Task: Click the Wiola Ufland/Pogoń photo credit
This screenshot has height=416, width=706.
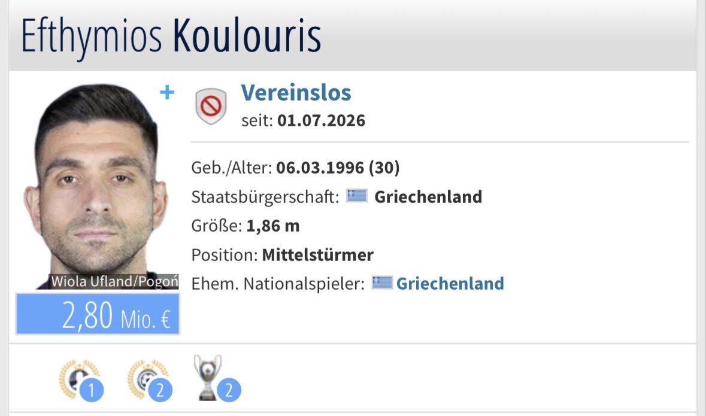Action: pyautogui.click(x=114, y=281)
